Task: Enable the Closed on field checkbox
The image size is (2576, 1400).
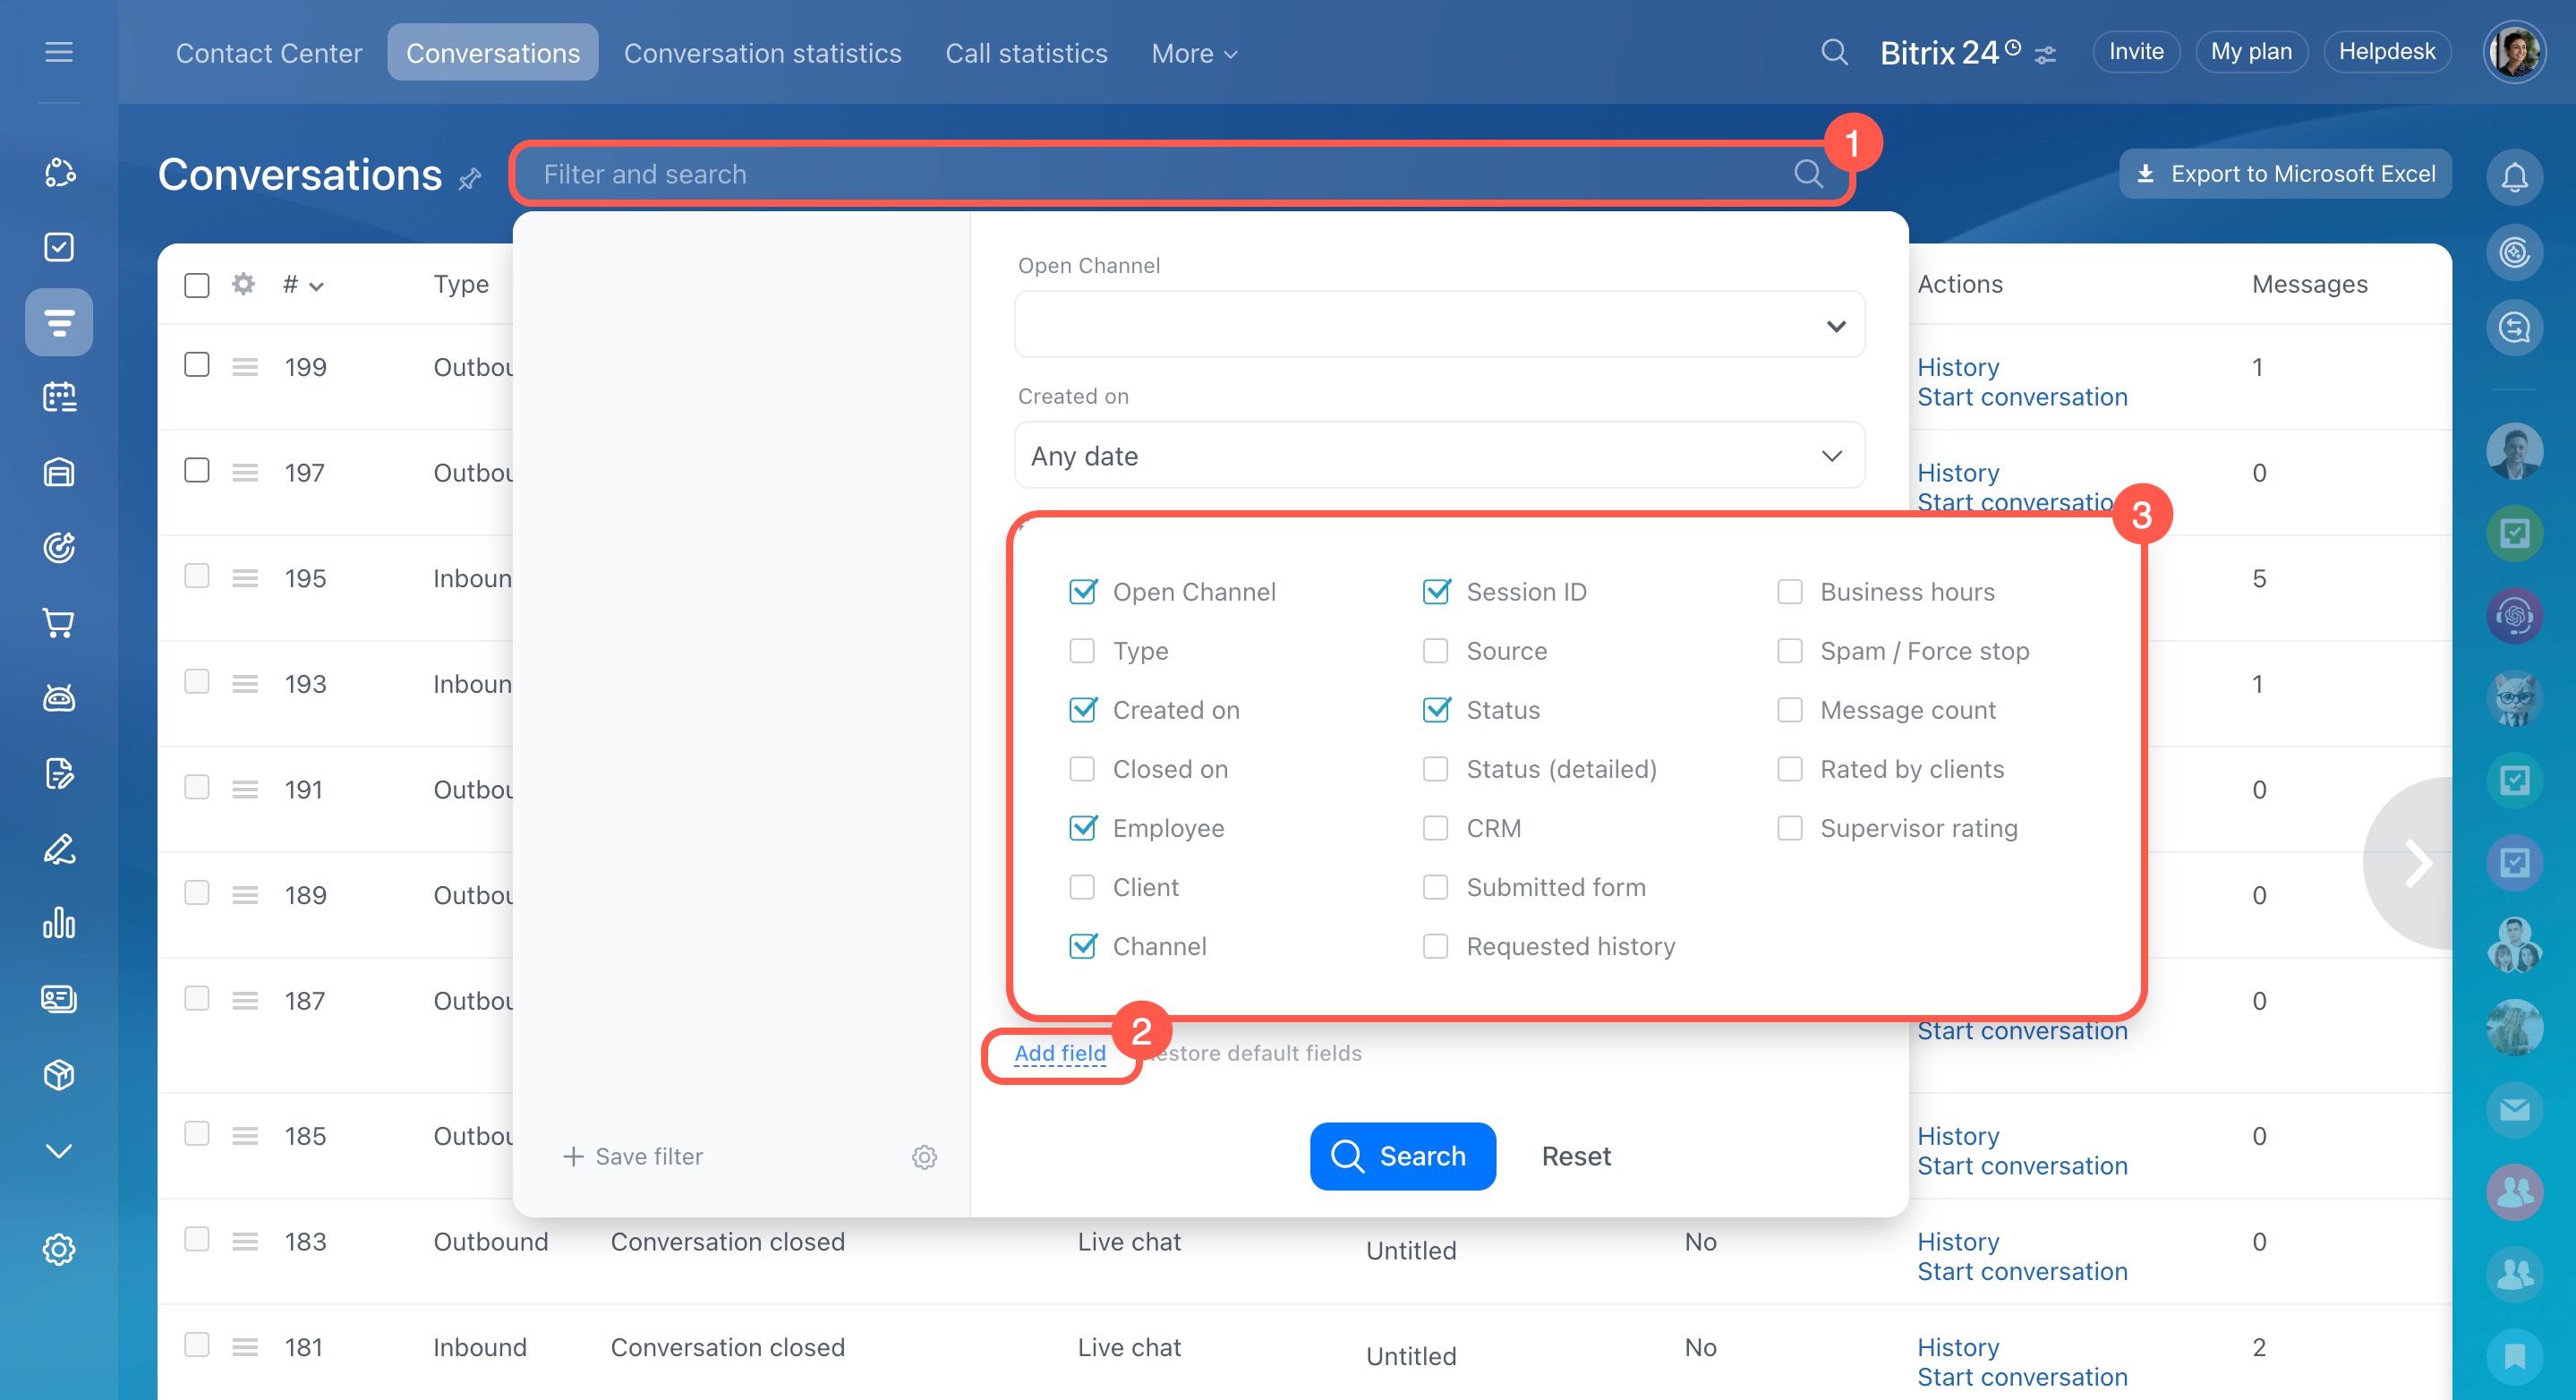Action: [x=1082, y=769]
